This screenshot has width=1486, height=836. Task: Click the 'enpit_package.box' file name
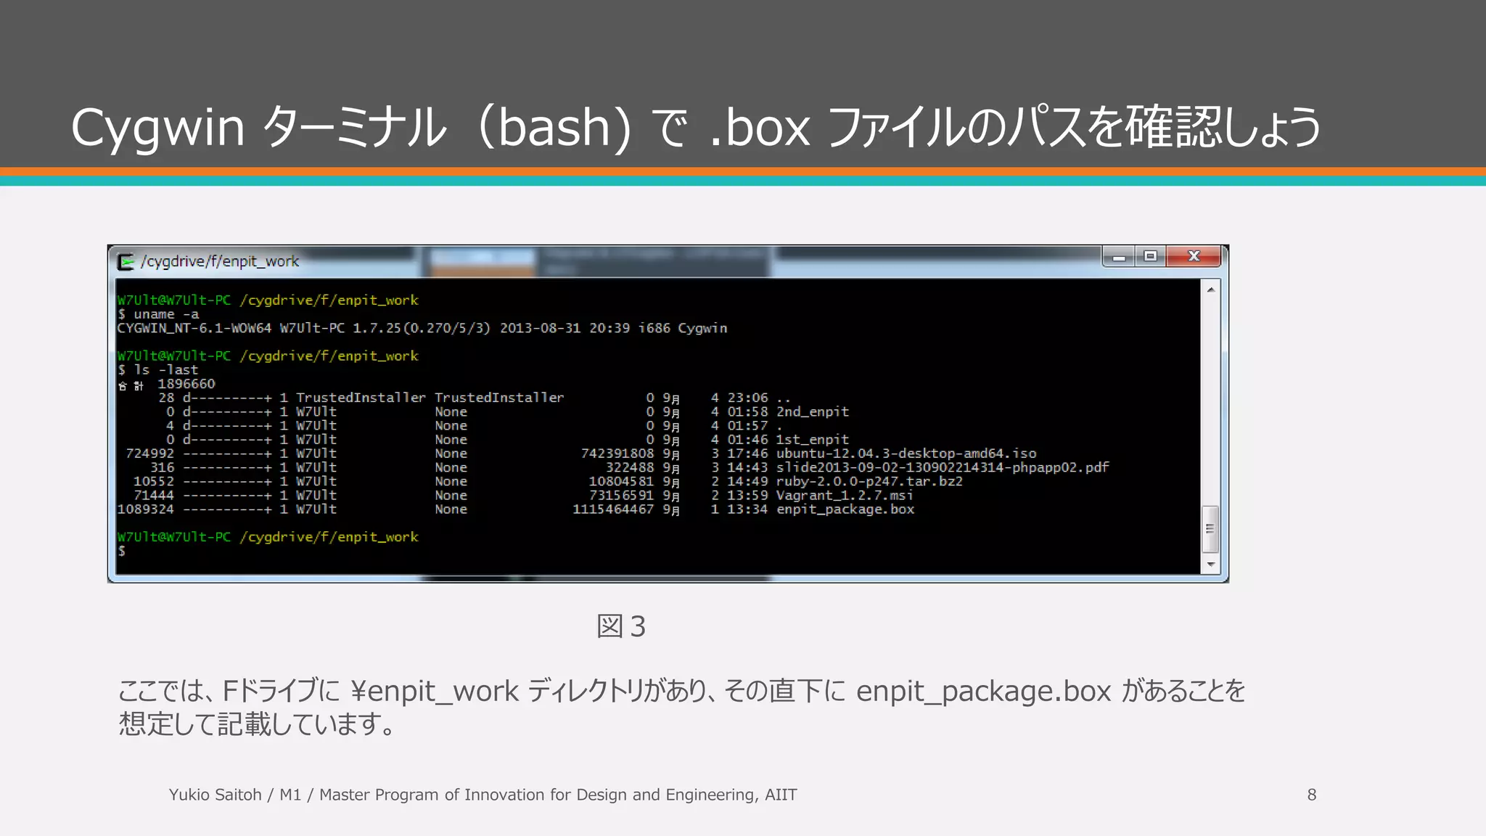845,509
